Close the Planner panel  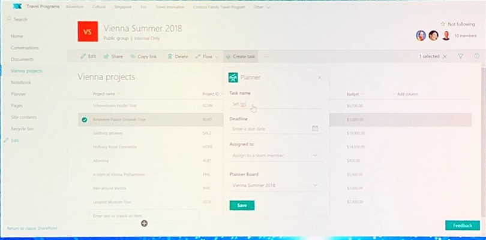(x=320, y=78)
